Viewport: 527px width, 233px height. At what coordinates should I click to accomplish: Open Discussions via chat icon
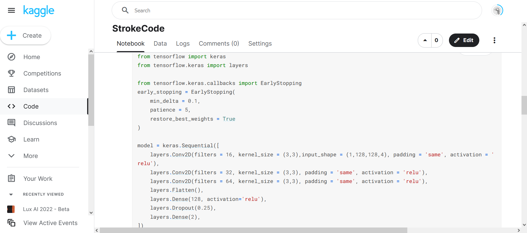click(x=11, y=123)
